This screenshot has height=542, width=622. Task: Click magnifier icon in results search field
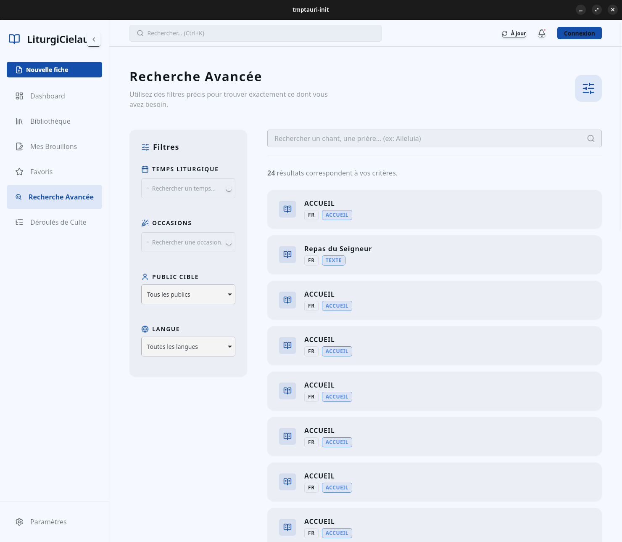pos(590,138)
